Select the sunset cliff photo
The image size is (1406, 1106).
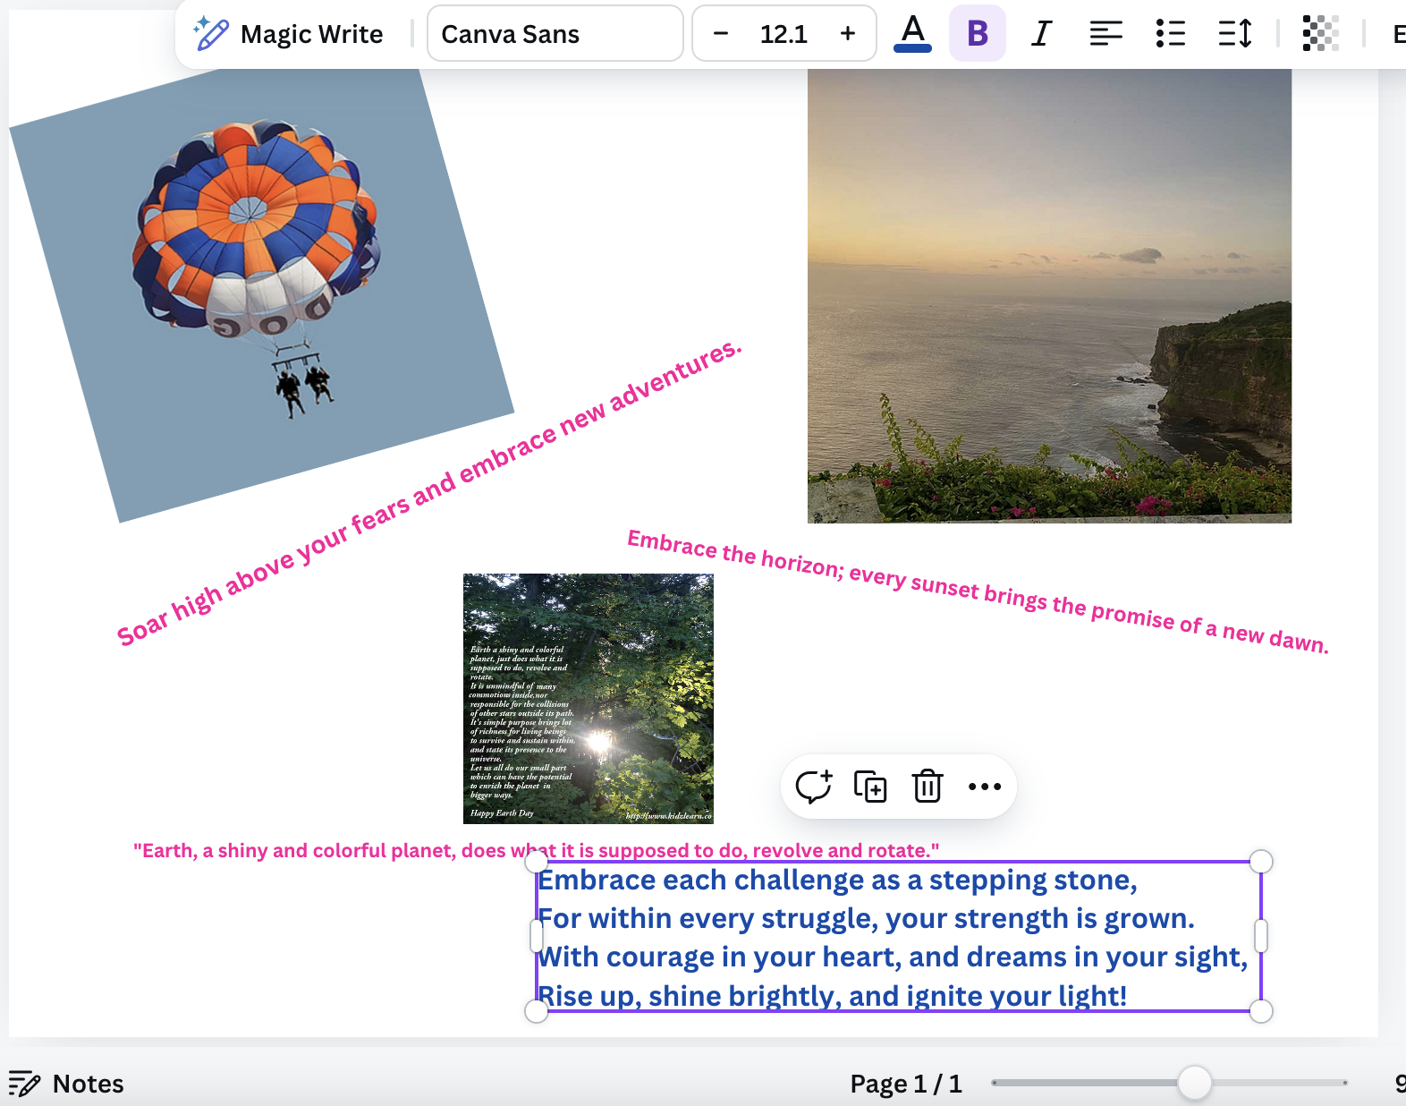pos(1049,295)
